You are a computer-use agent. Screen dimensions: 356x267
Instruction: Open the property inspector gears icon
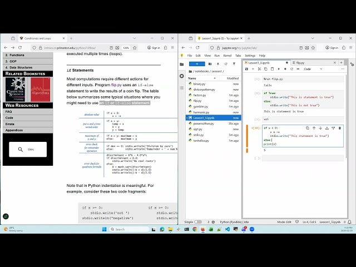[352, 65]
